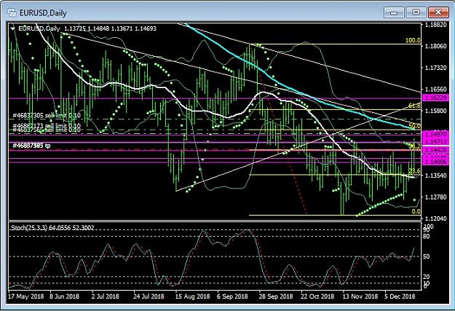This screenshot has width=455, height=311.
Task: Click the 1.18820 price on the scale
Action: click(436, 25)
